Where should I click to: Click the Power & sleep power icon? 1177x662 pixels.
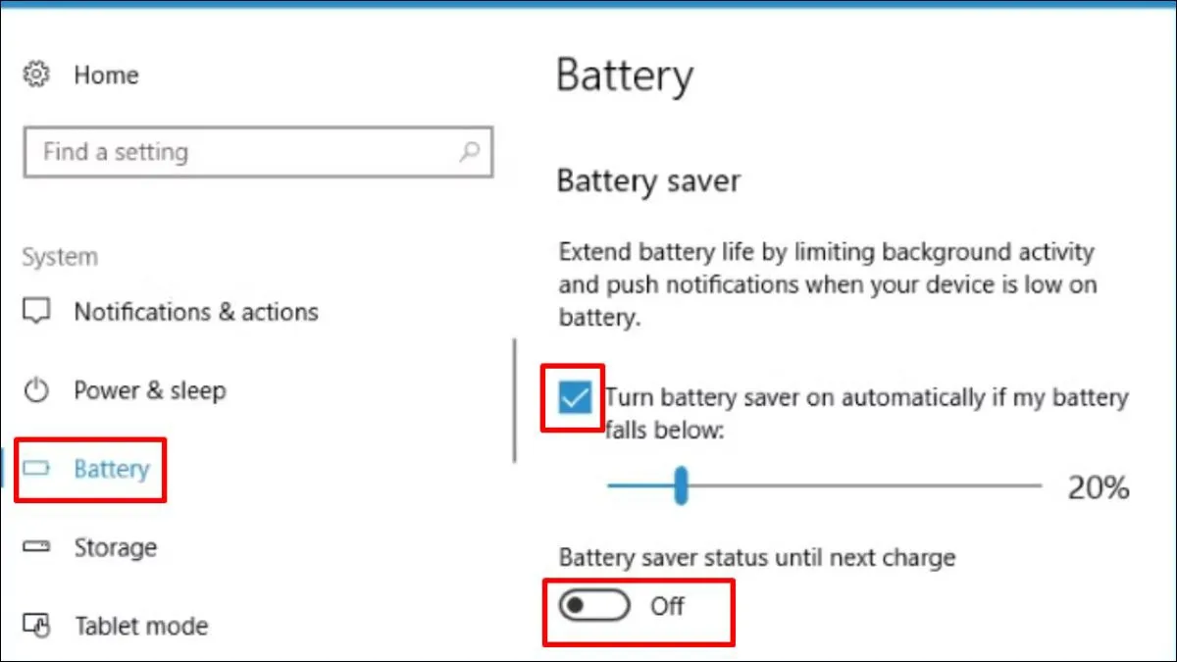(36, 390)
